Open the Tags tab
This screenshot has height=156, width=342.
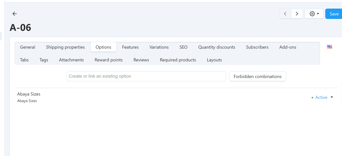coord(44,60)
